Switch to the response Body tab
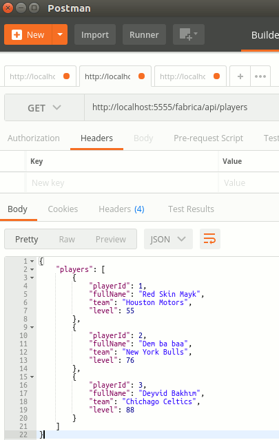The width and height of the screenshot is (279, 440). point(17,209)
